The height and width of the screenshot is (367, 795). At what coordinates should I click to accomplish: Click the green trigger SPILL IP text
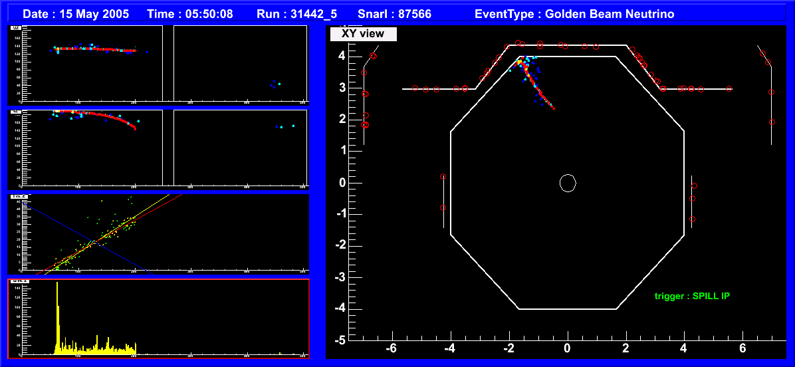[691, 296]
